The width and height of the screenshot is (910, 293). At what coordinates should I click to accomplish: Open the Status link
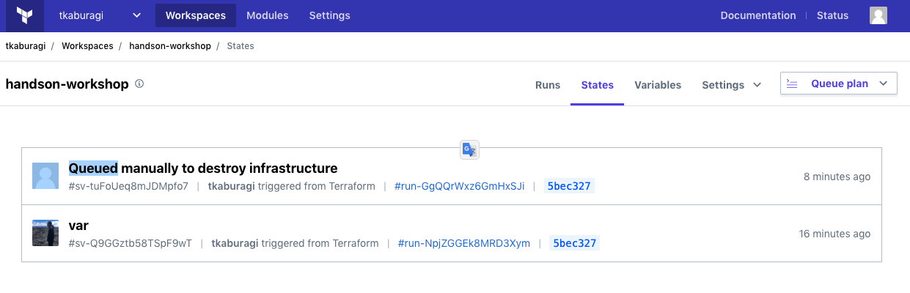[832, 15]
